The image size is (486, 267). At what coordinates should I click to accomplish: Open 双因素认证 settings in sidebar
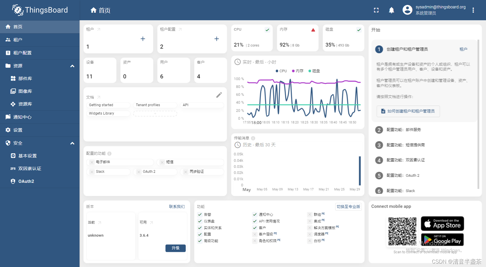[30, 168]
